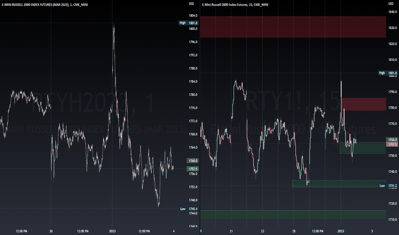This screenshot has width=399, height=235.
Task: Click the 1750.0 price axis label
Action: point(393,156)
